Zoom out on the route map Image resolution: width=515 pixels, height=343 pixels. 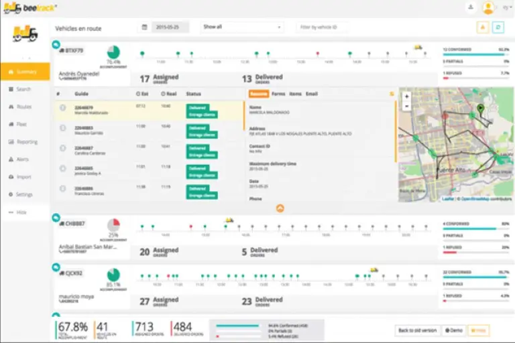pyautogui.click(x=406, y=106)
